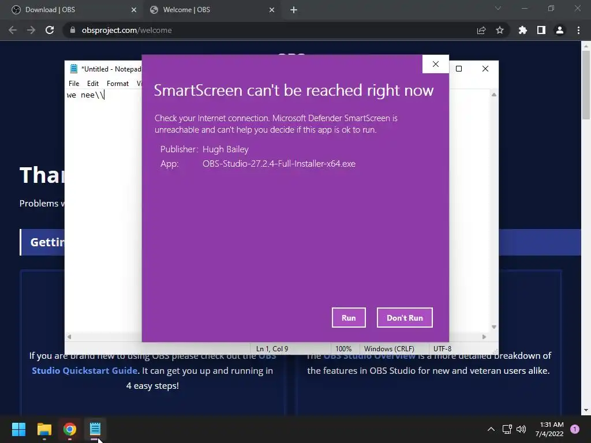
Task: Close the Notepad window
Action: 485,69
